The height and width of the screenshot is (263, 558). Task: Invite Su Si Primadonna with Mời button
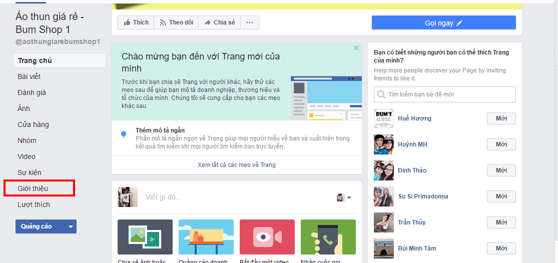click(501, 196)
